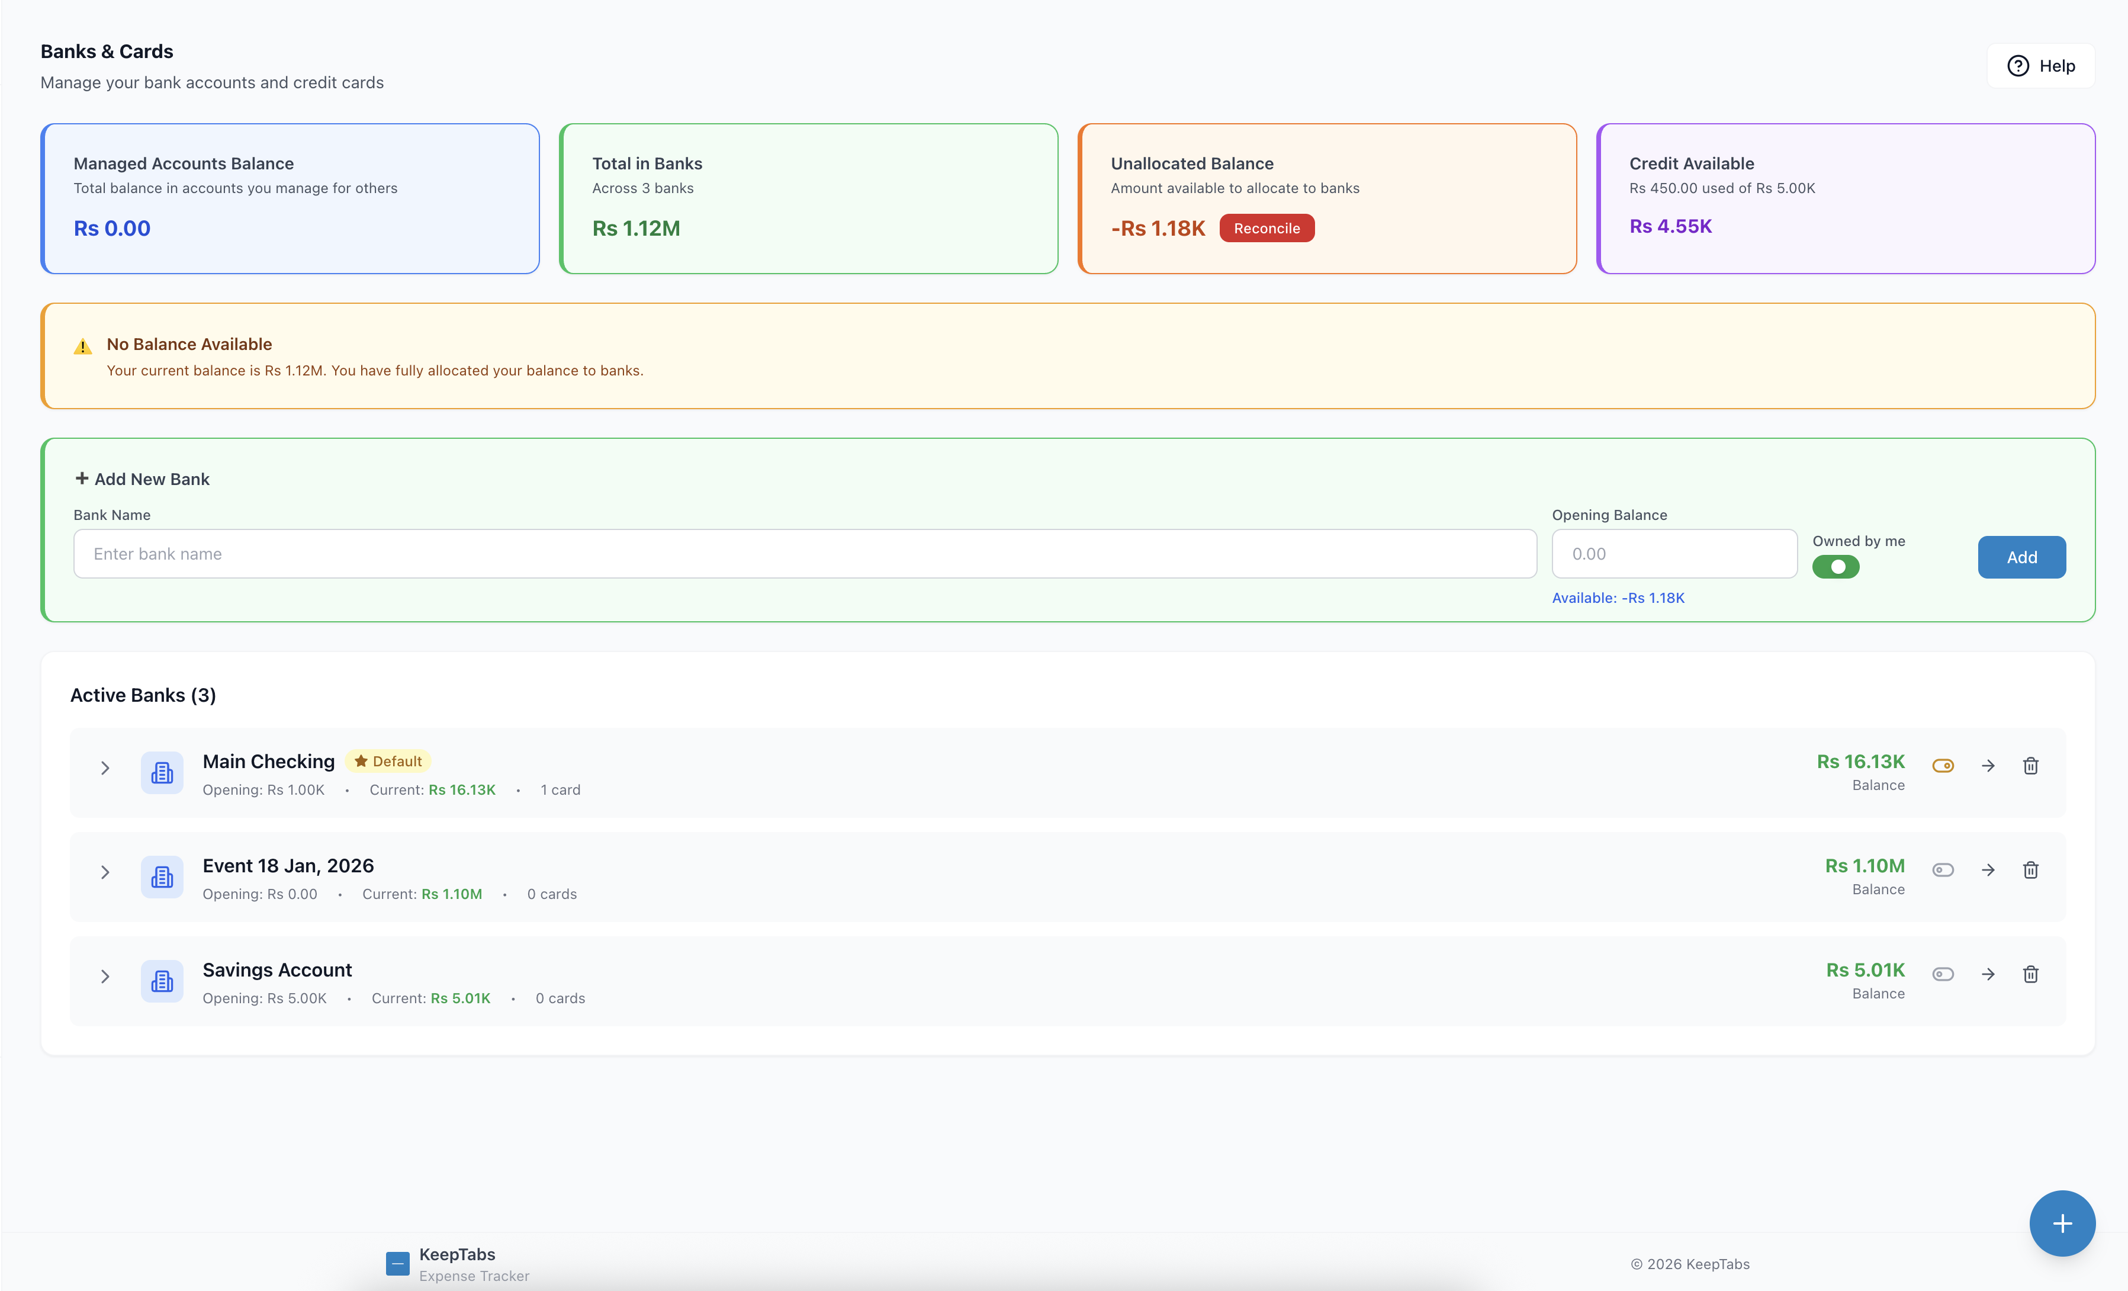This screenshot has height=1291, width=2128.
Task: Click the Add button to create the bank
Action: 2022,557
